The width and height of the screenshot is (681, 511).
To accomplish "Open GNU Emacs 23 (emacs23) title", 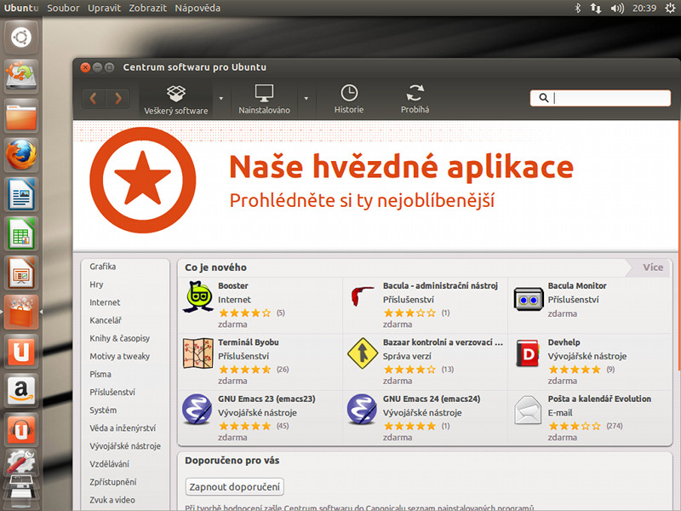I will click(266, 399).
